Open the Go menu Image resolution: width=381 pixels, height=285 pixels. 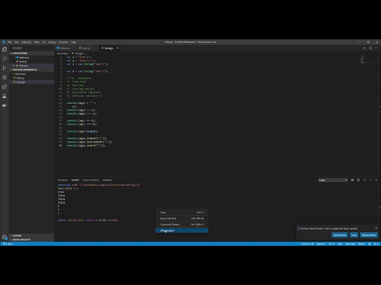click(43, 42)
